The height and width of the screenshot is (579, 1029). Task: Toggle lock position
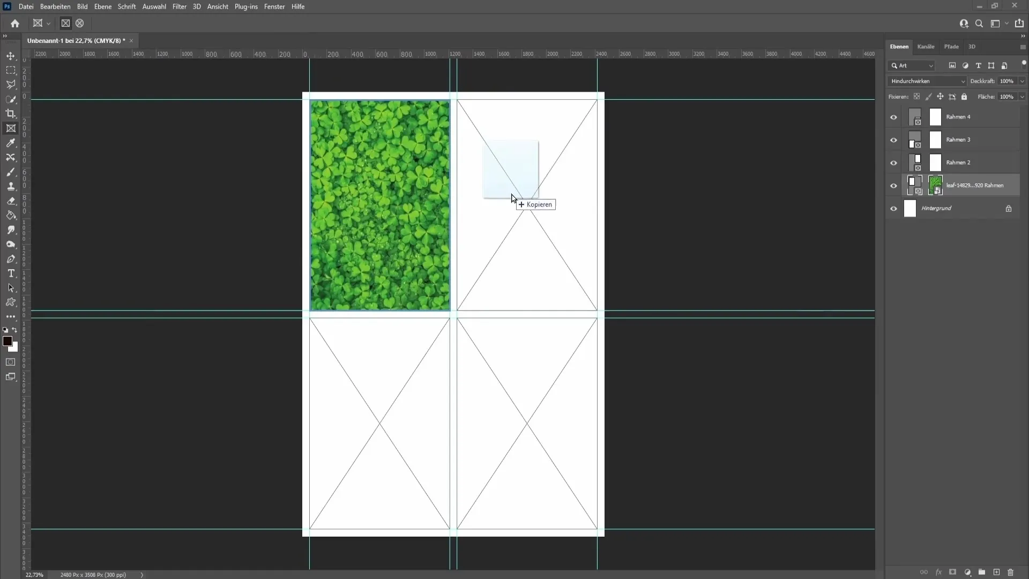coord(940,97)
